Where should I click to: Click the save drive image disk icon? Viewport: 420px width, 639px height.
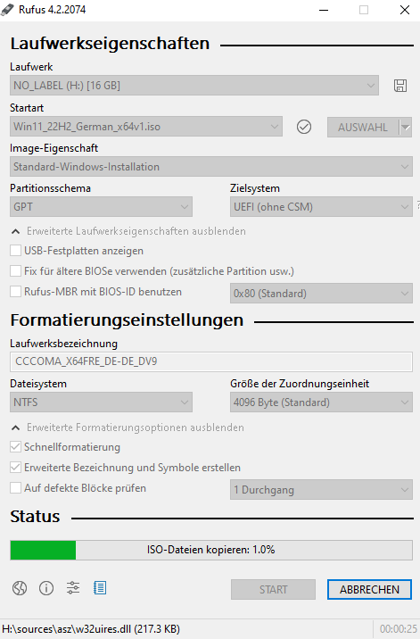click(400, 86)
